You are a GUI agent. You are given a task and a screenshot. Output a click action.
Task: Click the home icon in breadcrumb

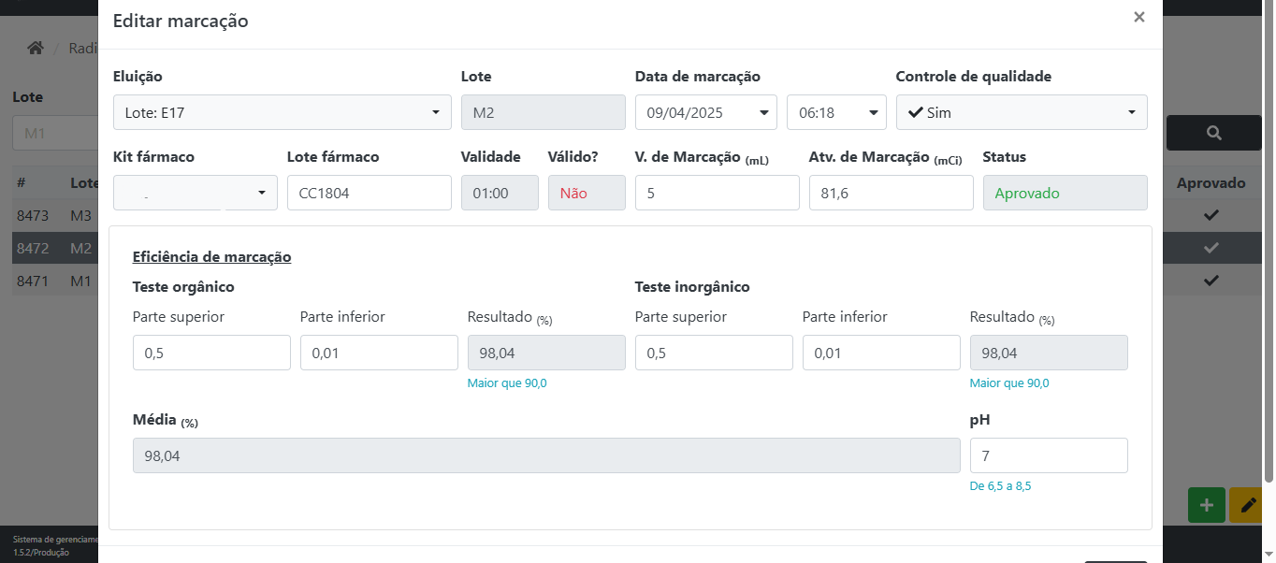(36, 48)
